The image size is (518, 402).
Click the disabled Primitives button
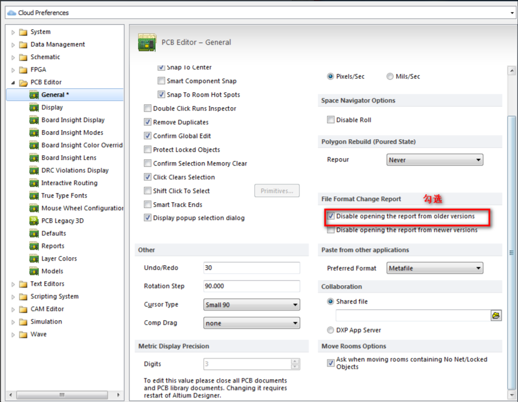point(277,191)
